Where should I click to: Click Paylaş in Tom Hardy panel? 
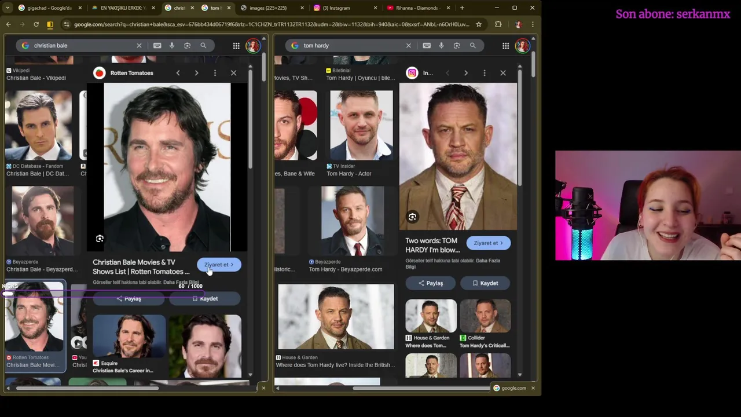tap(431, 283)
